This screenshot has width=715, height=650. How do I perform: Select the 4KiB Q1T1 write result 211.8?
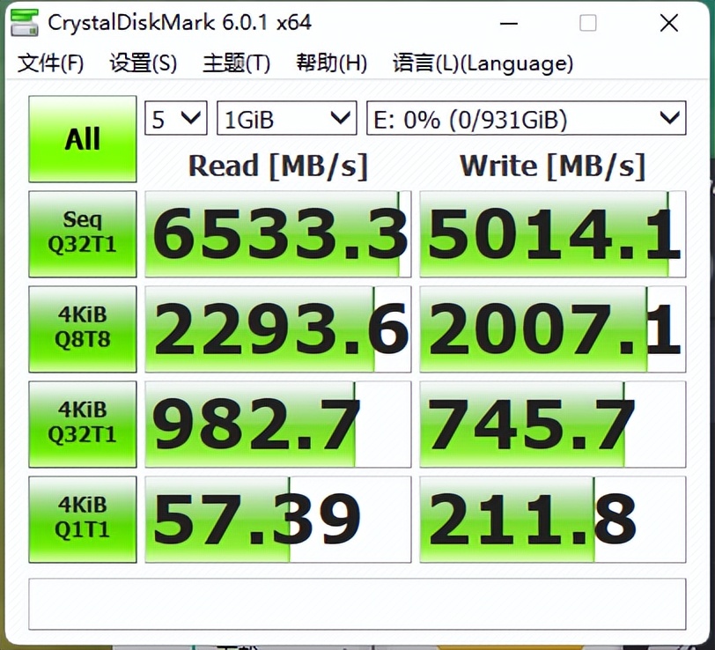tap(553, 519)
